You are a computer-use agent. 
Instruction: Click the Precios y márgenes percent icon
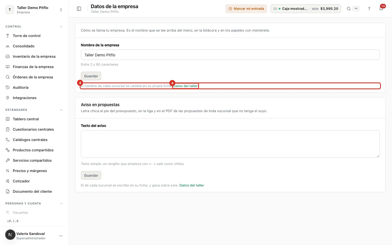point(8,171)
